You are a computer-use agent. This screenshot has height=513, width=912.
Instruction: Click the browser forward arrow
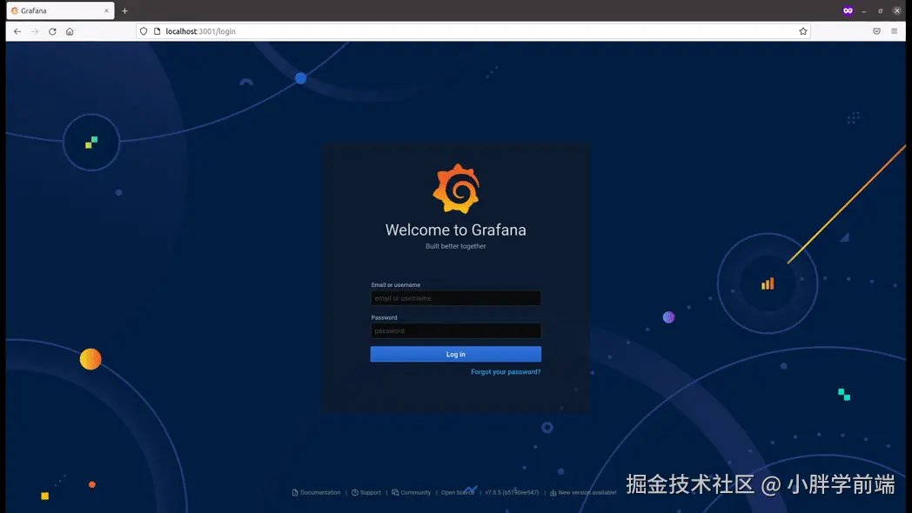tap(35, 31)
